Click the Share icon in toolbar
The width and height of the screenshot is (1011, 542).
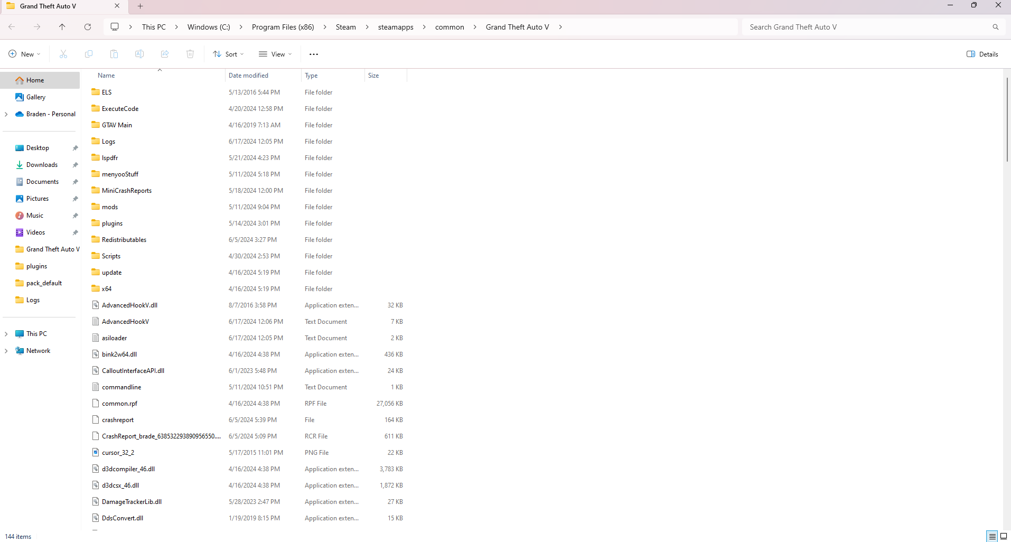click(165, 54)
